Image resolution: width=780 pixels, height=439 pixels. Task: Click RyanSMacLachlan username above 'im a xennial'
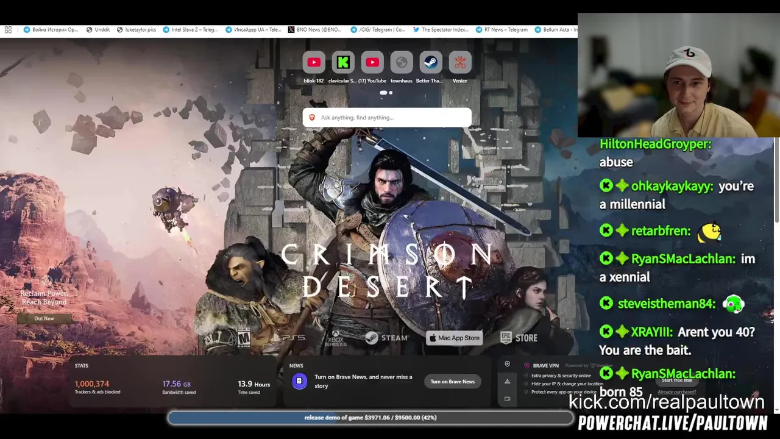tap(683, 259)
